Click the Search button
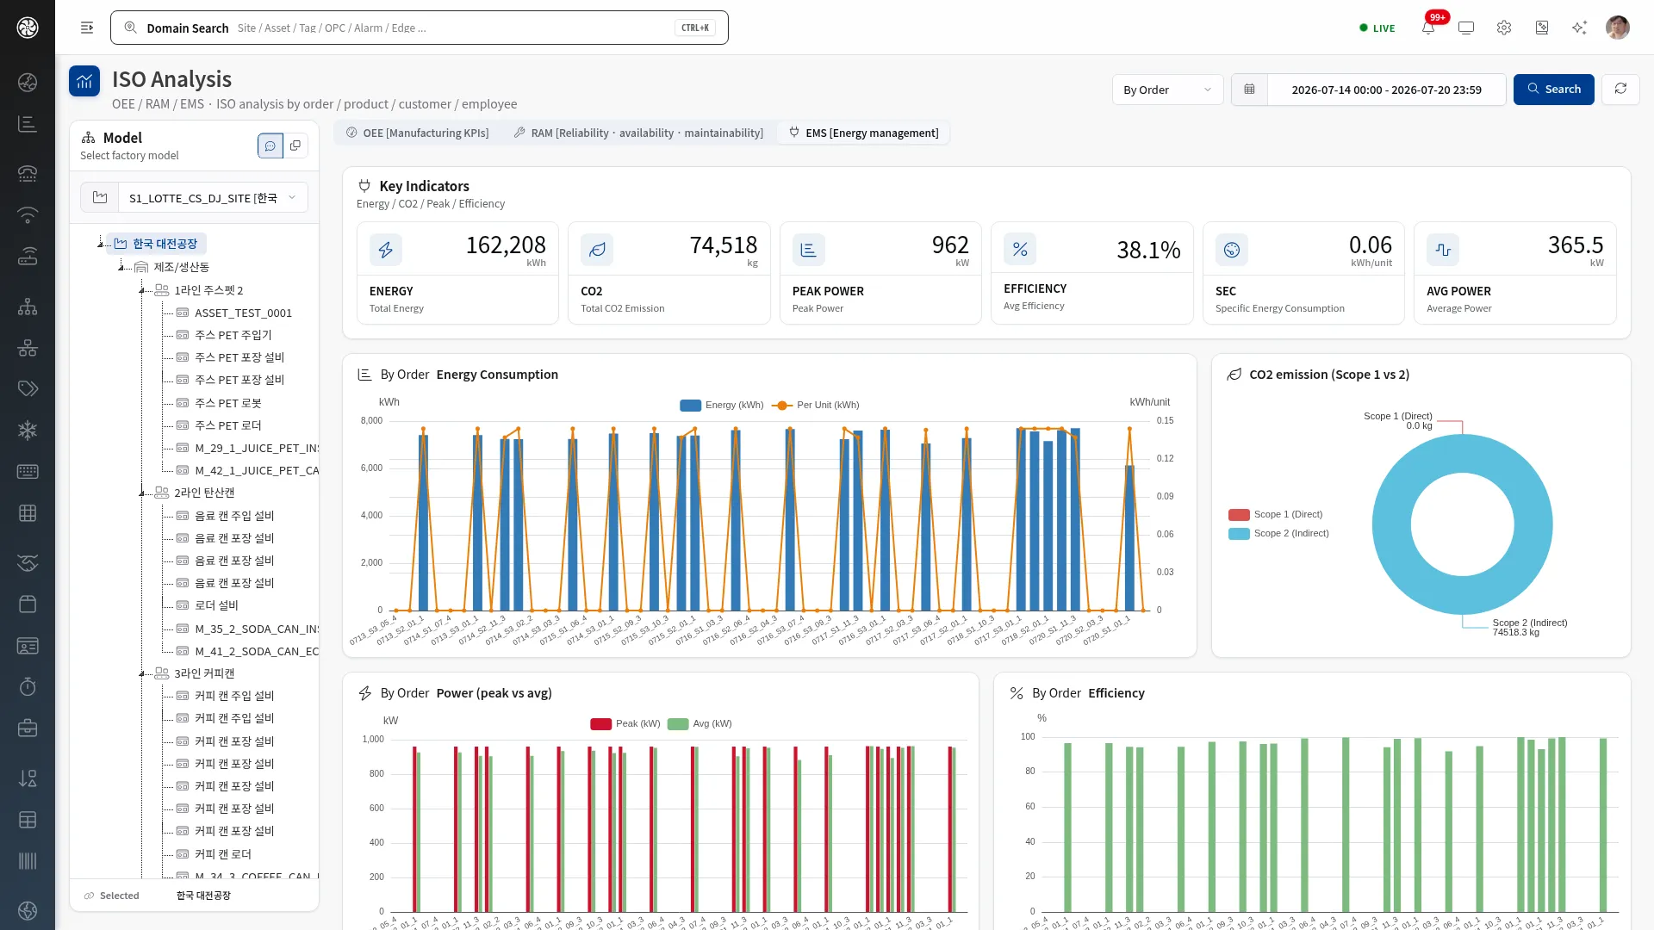This screenshot has height=930, width=1654. pyautogui.click(x=1554, y=89)
